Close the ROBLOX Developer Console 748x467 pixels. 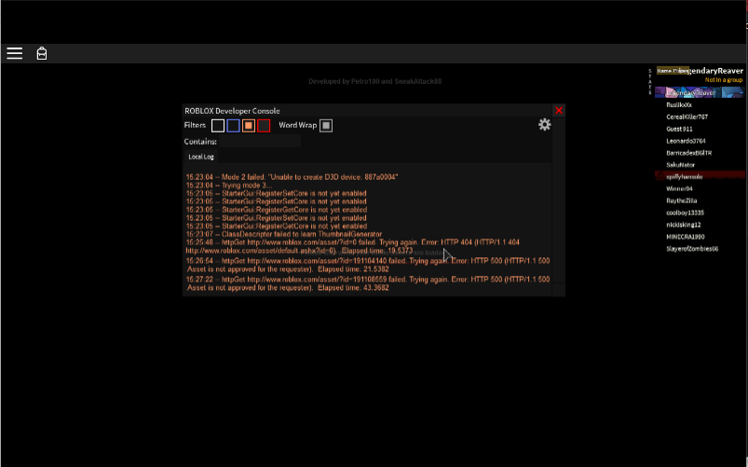(559, 110)
